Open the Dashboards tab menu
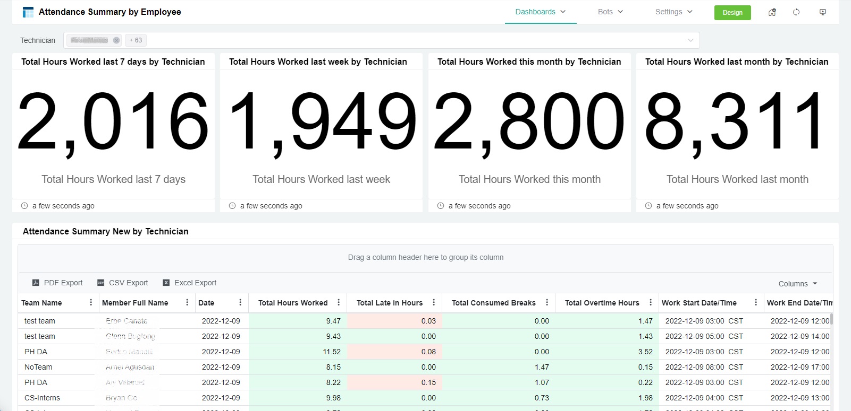The width and height of the screenshot is (851, 411). point(540,12)
